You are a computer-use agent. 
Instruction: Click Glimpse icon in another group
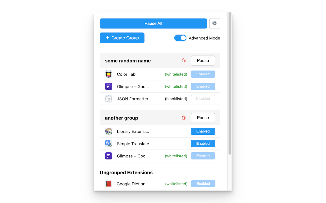pyautogui.click(x=108, y=156)
